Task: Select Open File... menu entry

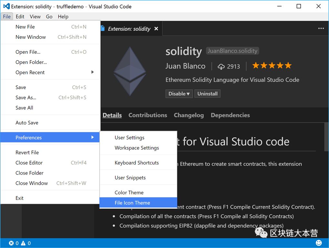Action: tap(50, 52)
